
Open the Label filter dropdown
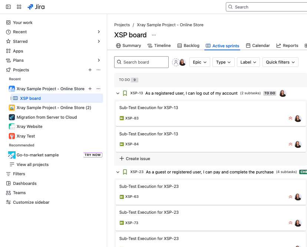[248, 62]
